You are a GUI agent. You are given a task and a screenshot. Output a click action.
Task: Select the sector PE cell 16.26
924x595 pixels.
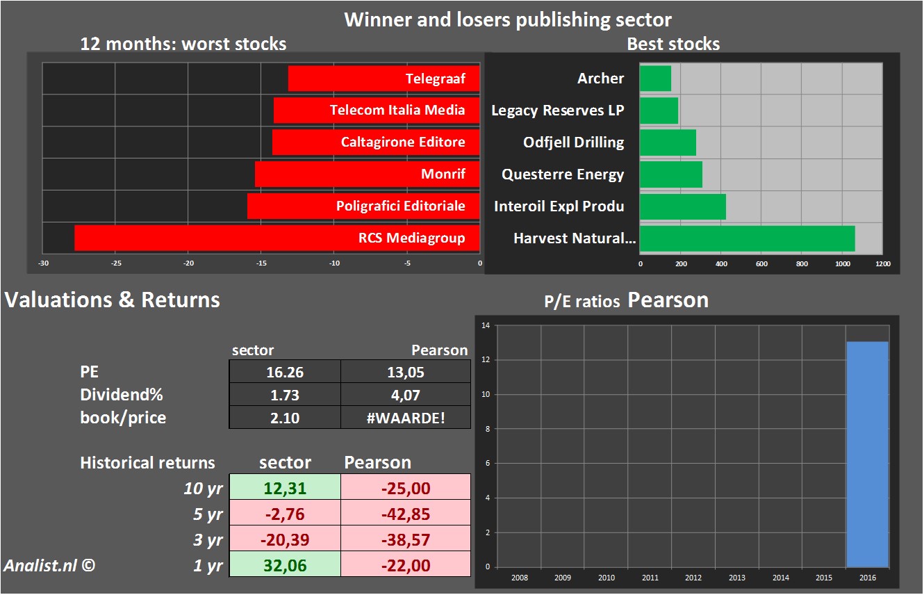click(x=285, y=372)
